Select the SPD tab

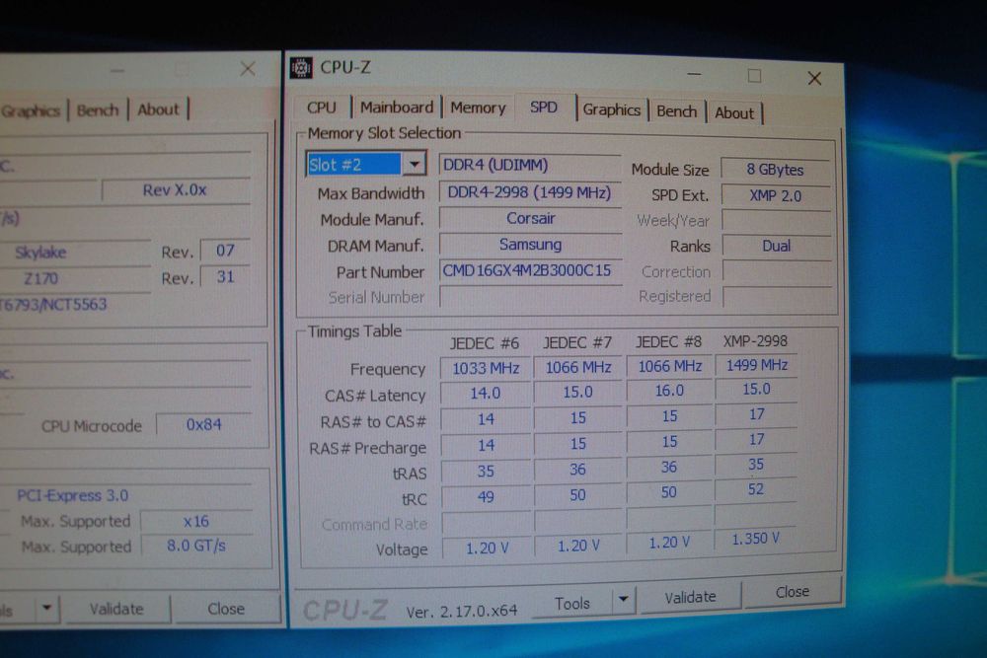tap(544, 108)
